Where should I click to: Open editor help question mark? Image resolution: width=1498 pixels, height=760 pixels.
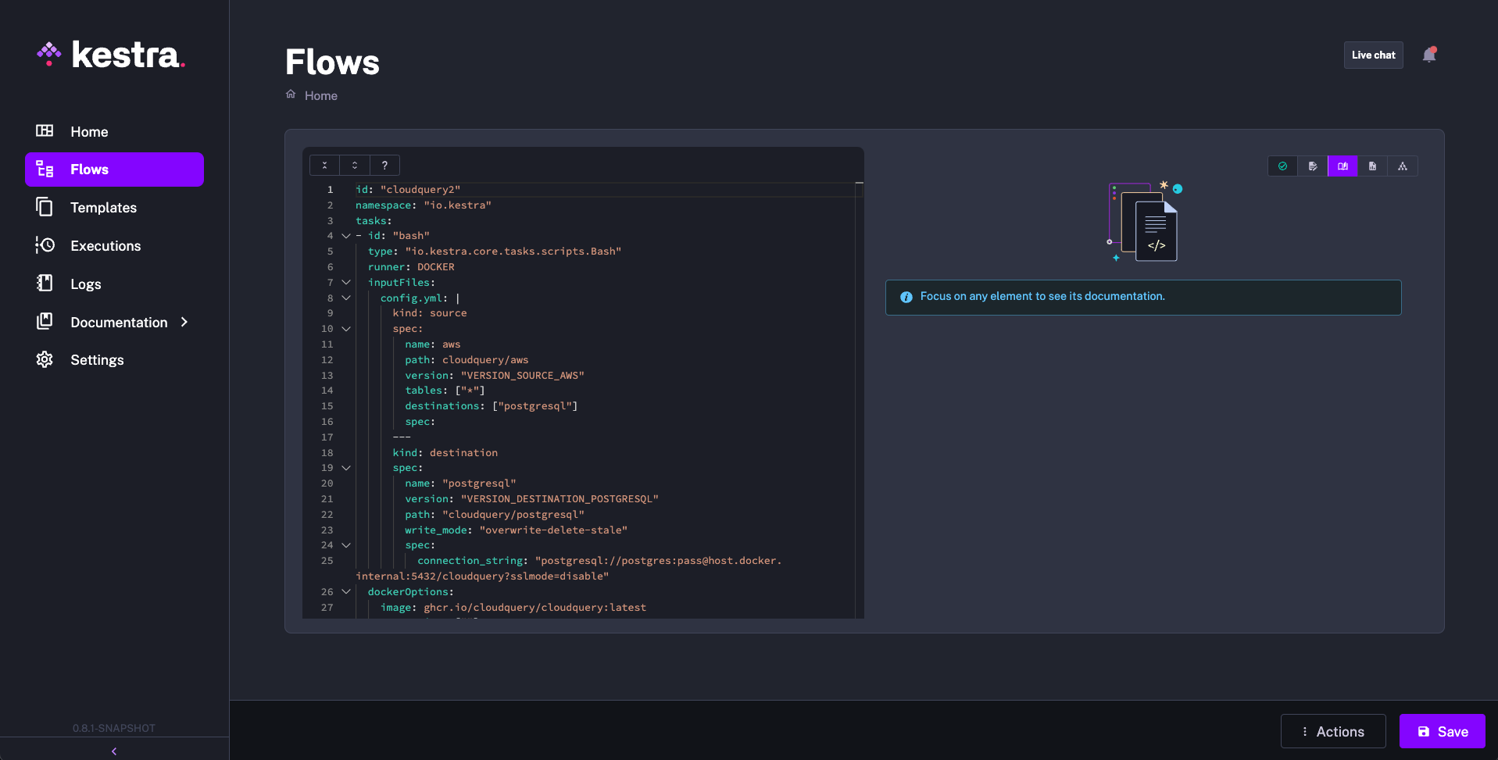(x=384, y=165)
